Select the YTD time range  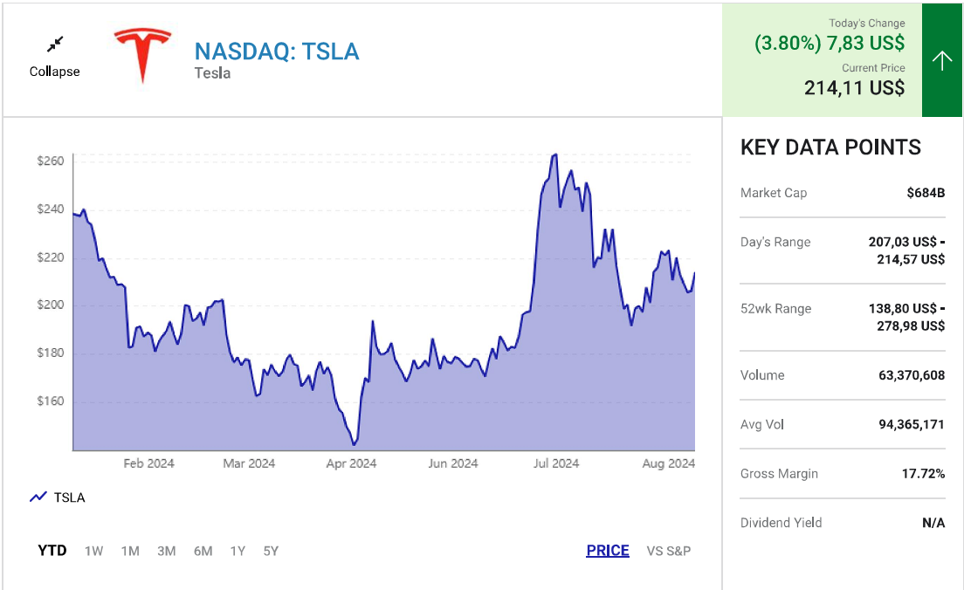pyautogui.click(x=52, y=551)
